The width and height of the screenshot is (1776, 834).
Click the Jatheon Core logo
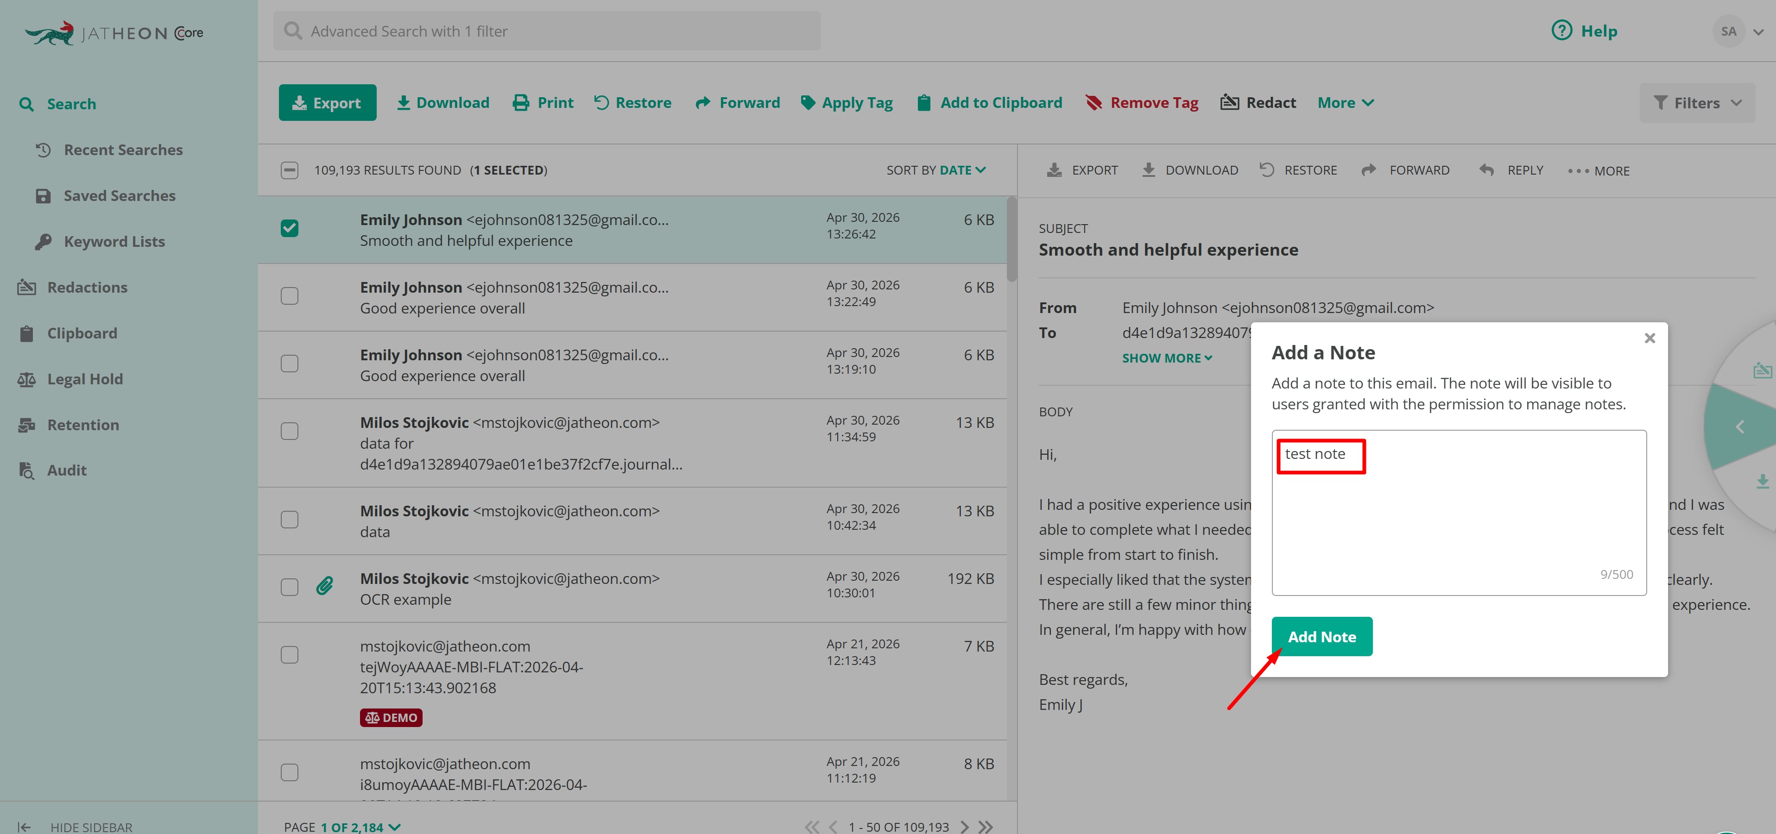114,32
